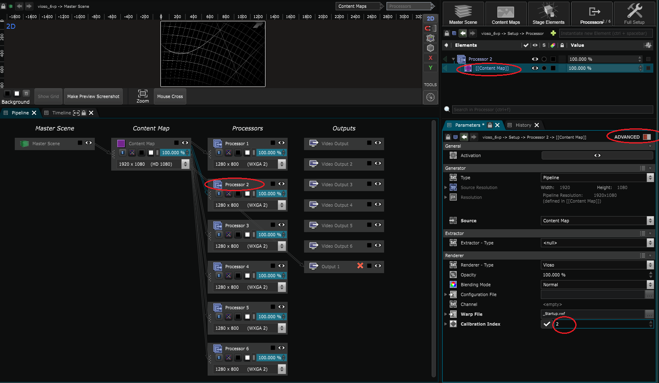Screen dimensions: 659x383
Task: Switch to the Timeline tab
Action: tap(62, 113)
